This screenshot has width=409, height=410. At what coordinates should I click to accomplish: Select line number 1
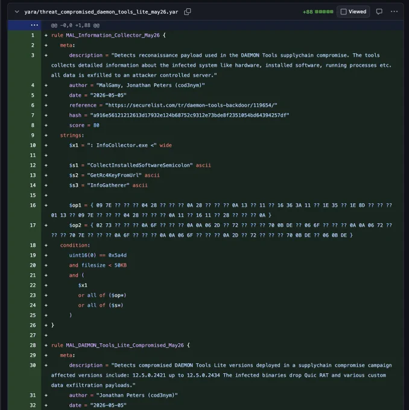coord(33,35)
